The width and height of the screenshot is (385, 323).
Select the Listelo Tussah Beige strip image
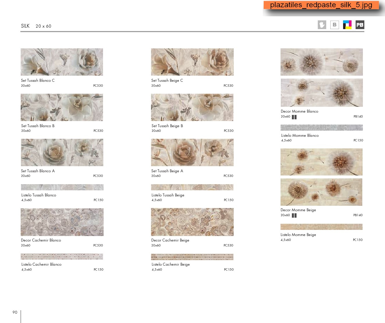tap(192, 187)
